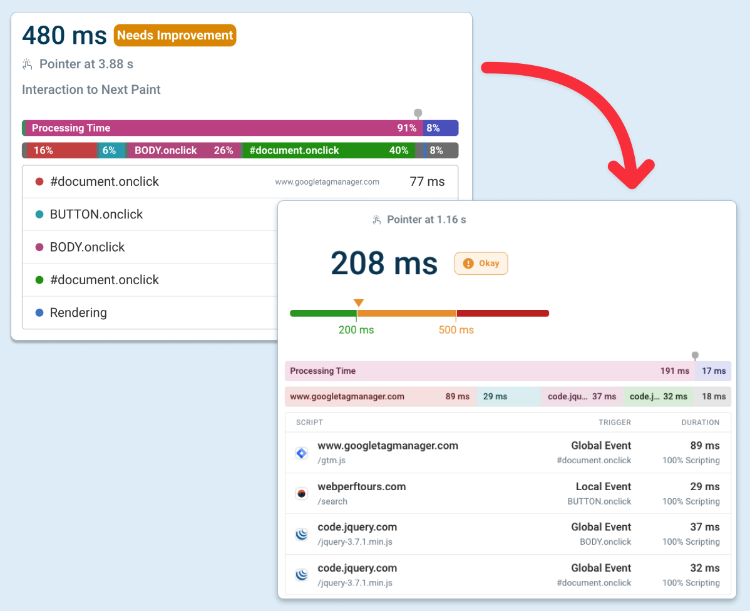
Task: Click the orange triangle marker on threshold bar
Action: [x=358, y=303]
